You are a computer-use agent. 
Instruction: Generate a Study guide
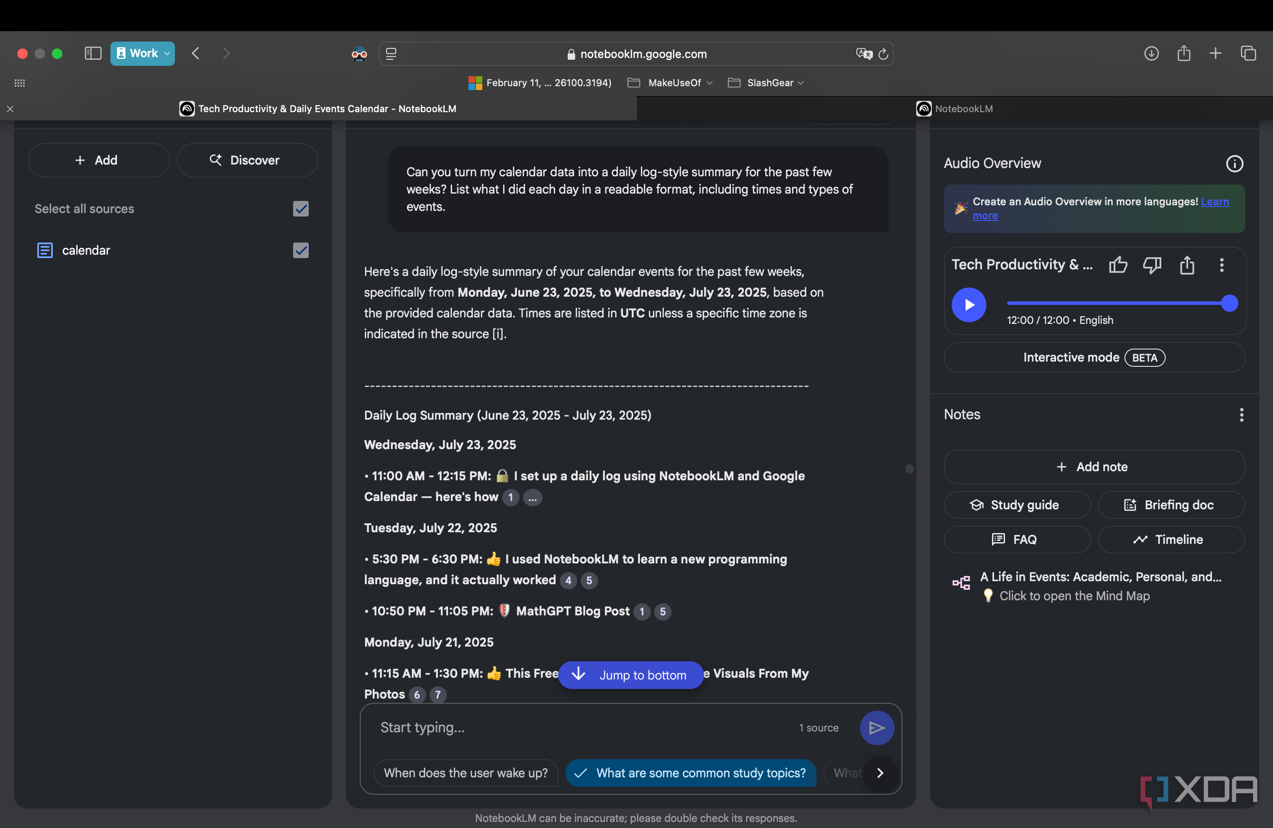1017,505
